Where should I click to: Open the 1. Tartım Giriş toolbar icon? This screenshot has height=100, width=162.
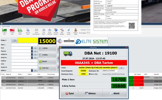click(4, 32)
